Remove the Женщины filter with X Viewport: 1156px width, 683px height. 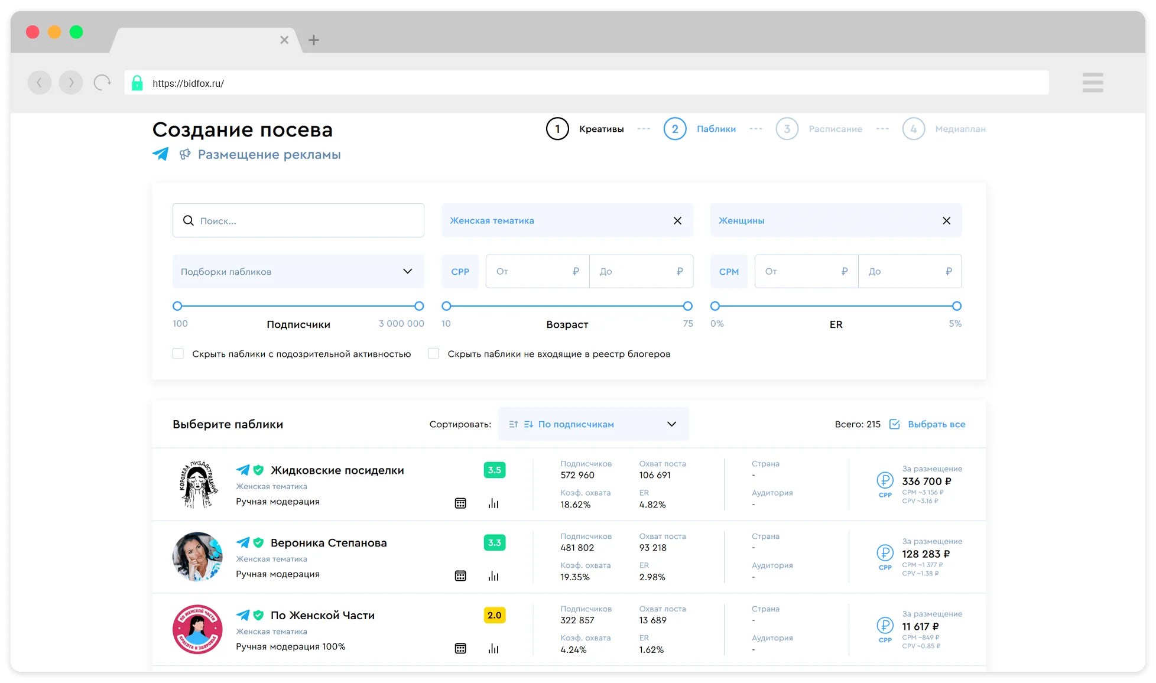[x=946, y=221]
